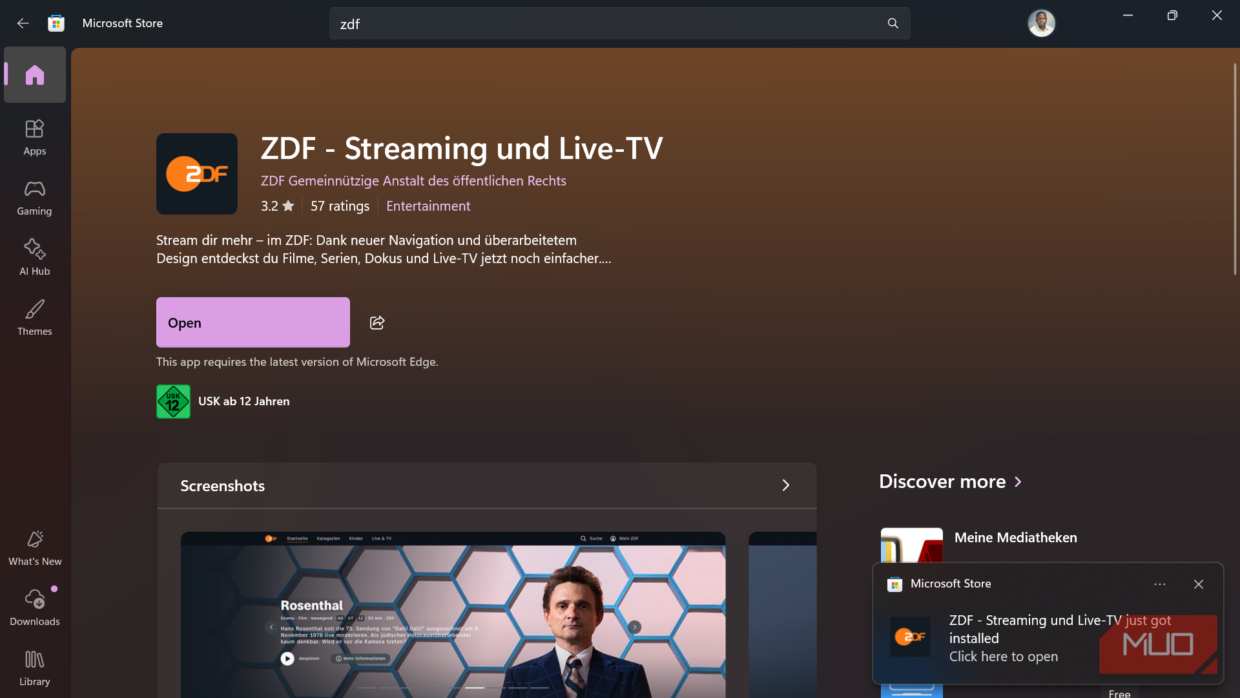Open publisher ZDF Gemeinnützige Anstalt link
The width and height of the screenshot is (1240, 698).
(x=413, y=181)
